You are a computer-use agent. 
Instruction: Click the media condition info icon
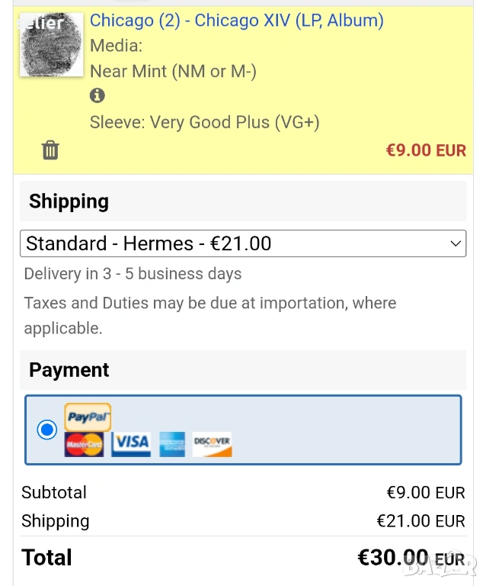97,96
